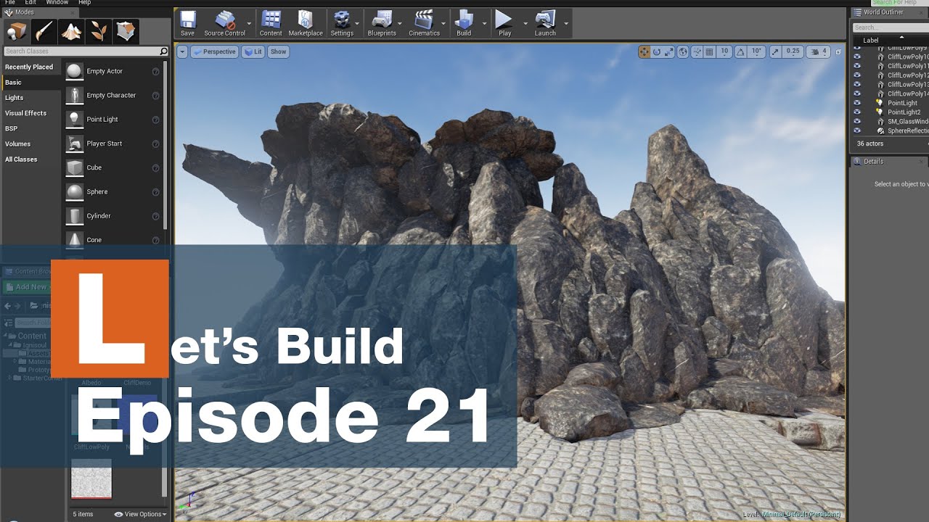Open Recently Placed category
The image size is (929, 522).
[x=29, y=67]
